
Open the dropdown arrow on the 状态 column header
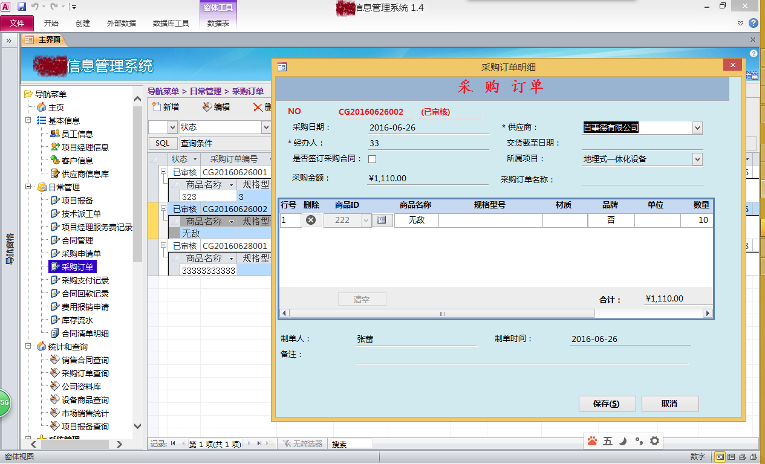(194, 159)
